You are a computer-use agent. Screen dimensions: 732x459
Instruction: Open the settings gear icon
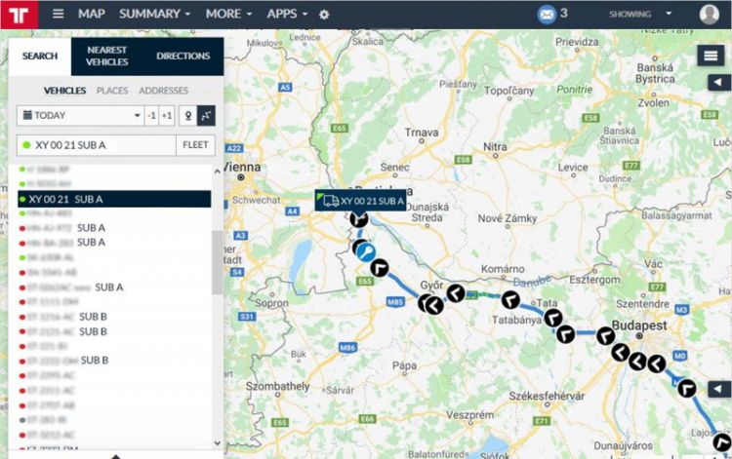click(324, 15)
